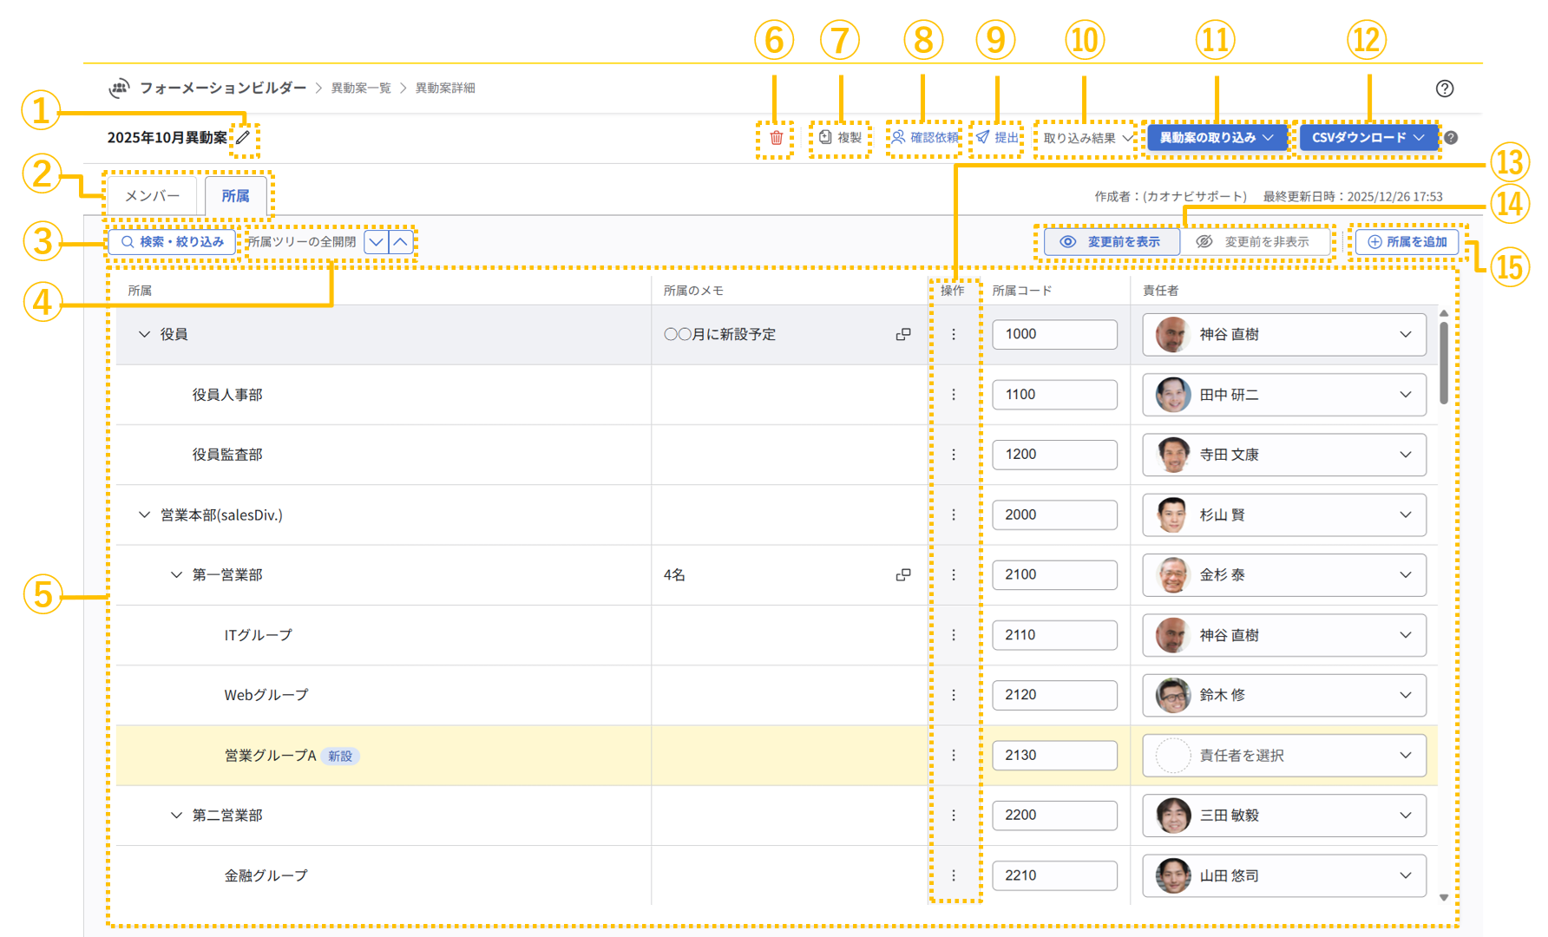
Task: Collapse the 営業本部(salesDiv.) tree node
Action: tap(145, 514)
